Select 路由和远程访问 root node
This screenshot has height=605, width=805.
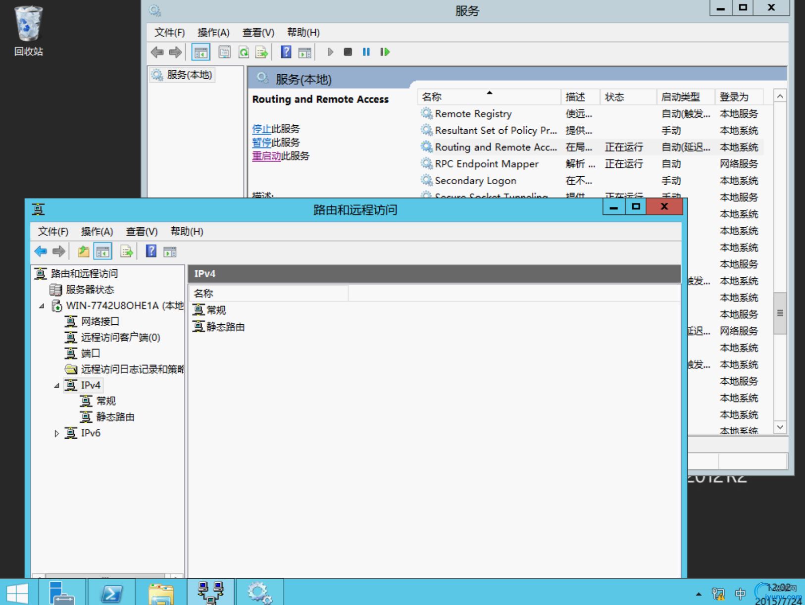pos(84,273)
